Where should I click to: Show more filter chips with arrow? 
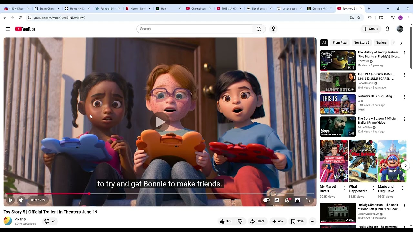tap(401, 43)
